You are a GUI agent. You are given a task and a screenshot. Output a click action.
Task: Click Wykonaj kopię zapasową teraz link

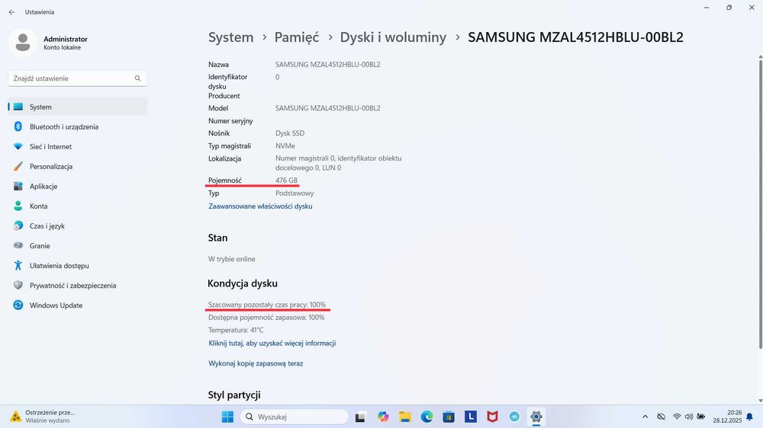256,363
